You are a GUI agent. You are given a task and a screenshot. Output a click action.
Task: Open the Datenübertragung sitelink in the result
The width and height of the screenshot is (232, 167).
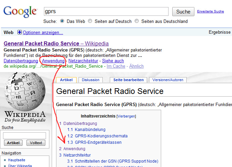21,61
